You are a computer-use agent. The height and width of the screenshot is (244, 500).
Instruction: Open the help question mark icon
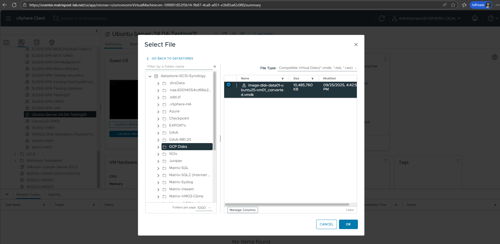point(491,18)
